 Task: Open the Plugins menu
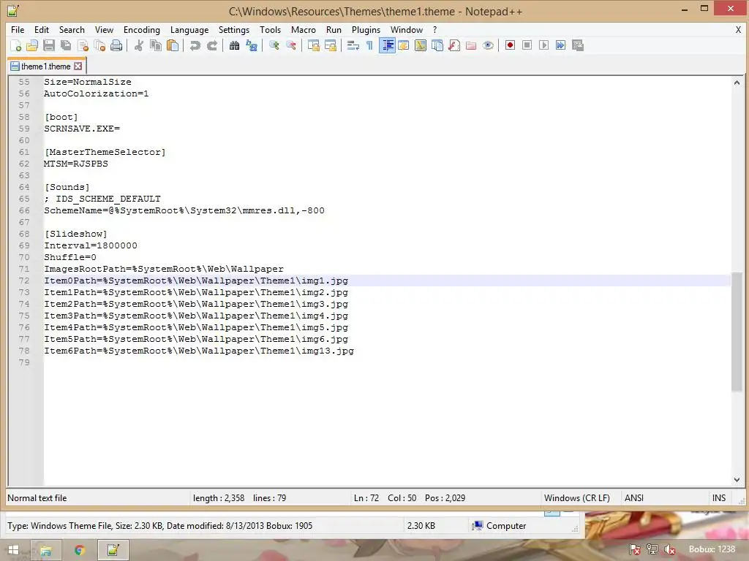[x=366, y=29]
